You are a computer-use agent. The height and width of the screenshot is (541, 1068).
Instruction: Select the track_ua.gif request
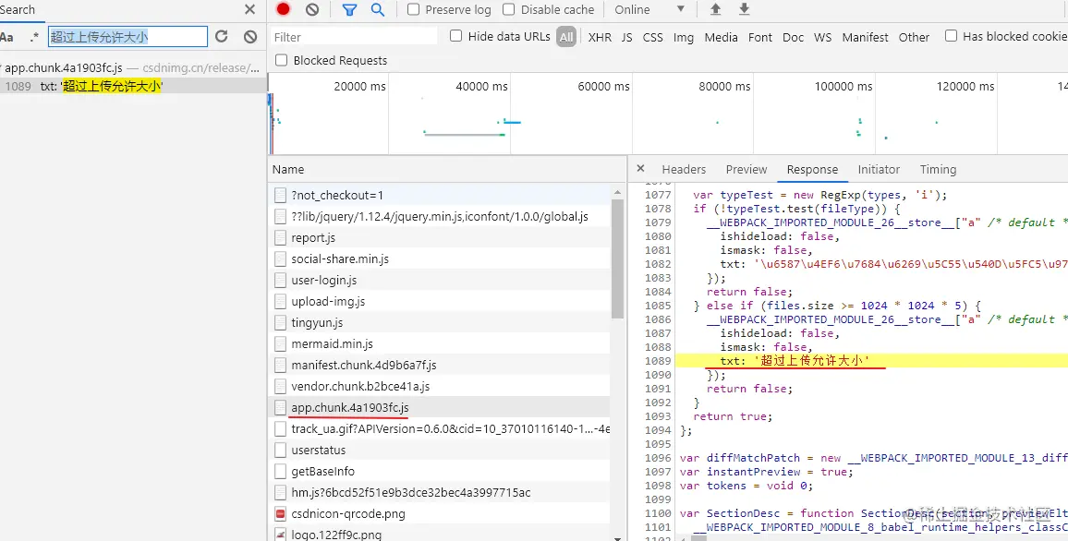click(x=441, y=428)
